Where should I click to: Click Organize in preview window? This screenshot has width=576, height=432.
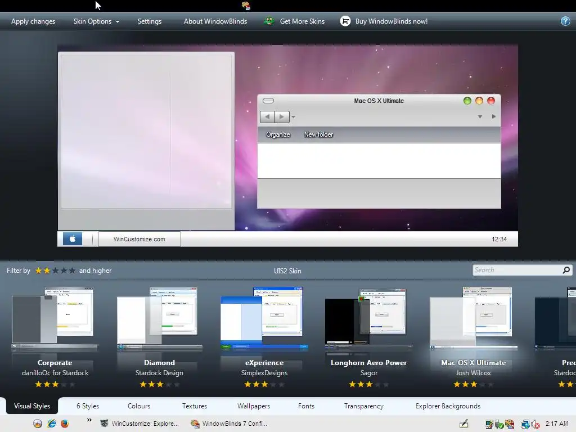[x=278, y=134]
